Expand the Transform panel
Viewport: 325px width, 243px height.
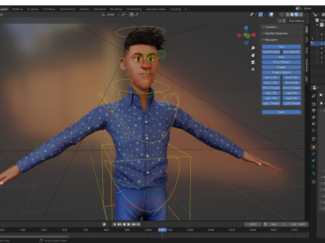282,27
